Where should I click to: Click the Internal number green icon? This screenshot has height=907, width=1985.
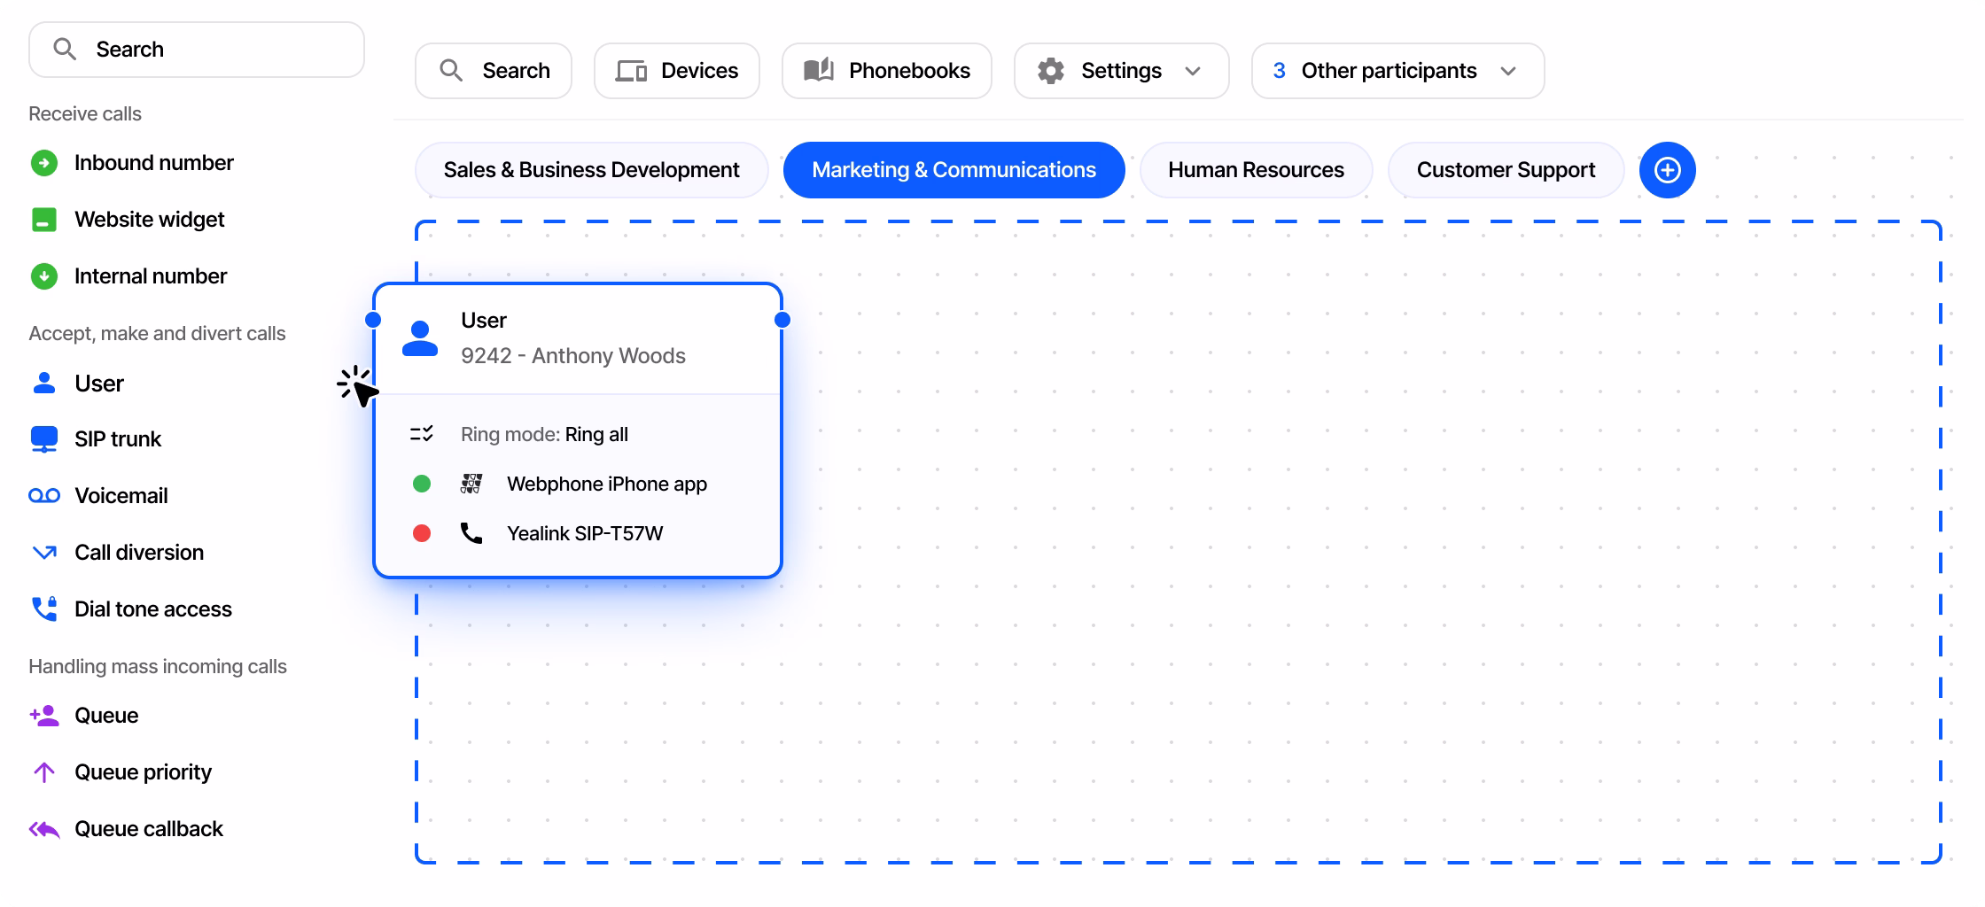click(44, 276)
